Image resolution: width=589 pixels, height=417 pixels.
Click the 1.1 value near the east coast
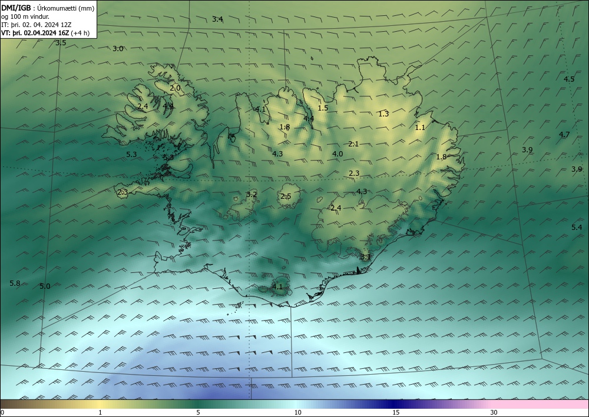click(x=420, y=128)
